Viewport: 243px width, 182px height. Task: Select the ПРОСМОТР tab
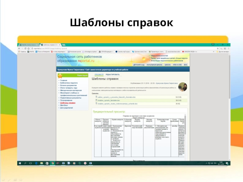(x=99, y=74)
